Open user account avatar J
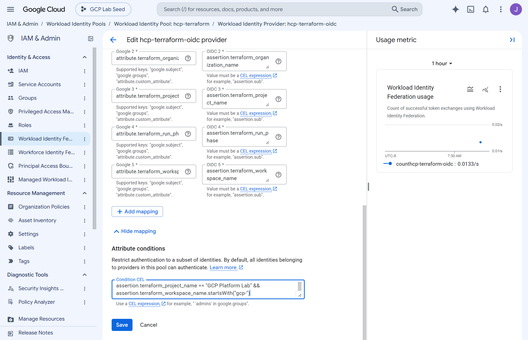Image resolution: width=528 pixels, height=340 pixels. pos(516,9)
